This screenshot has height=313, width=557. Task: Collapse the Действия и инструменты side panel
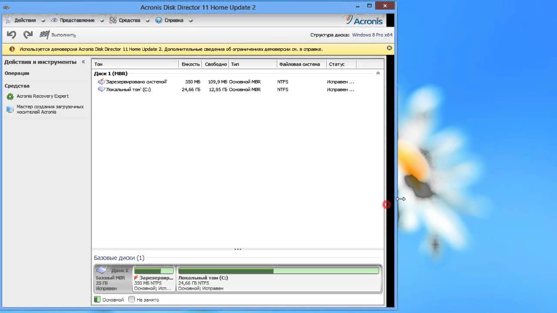(84, 62)
